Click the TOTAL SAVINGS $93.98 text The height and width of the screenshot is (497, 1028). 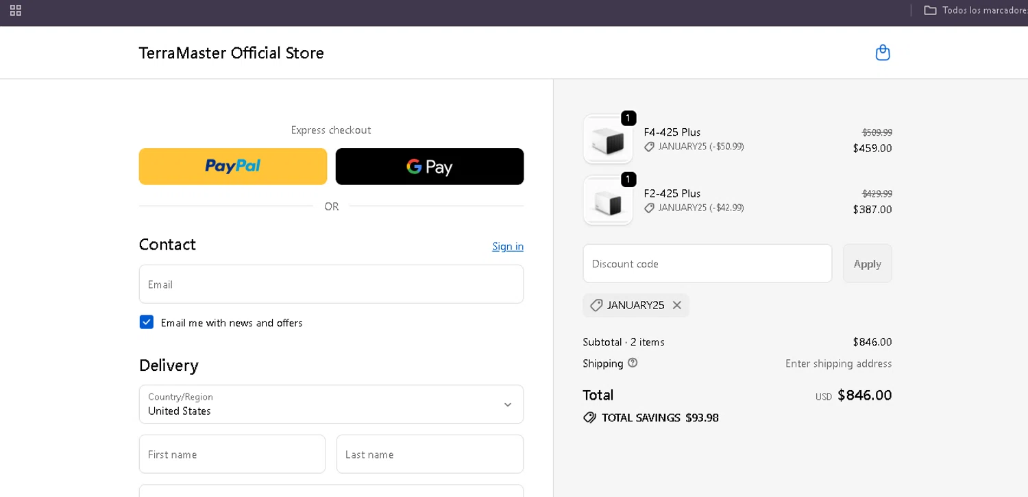[660, 417]
